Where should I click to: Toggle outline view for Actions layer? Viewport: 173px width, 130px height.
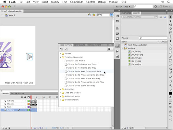tap(29, 101)
